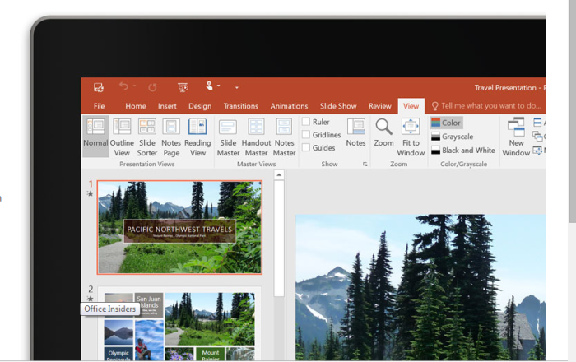Click the animation star under slide 1

(x=90, y=193)
